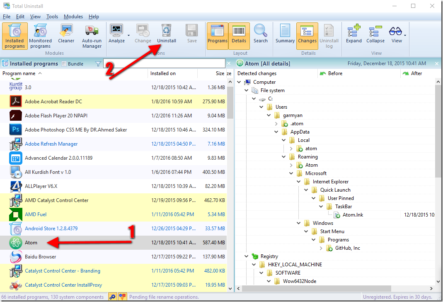This screenshot has width=443, height=302.
Task: Collapse the File system node
Action: pos(246,90)
